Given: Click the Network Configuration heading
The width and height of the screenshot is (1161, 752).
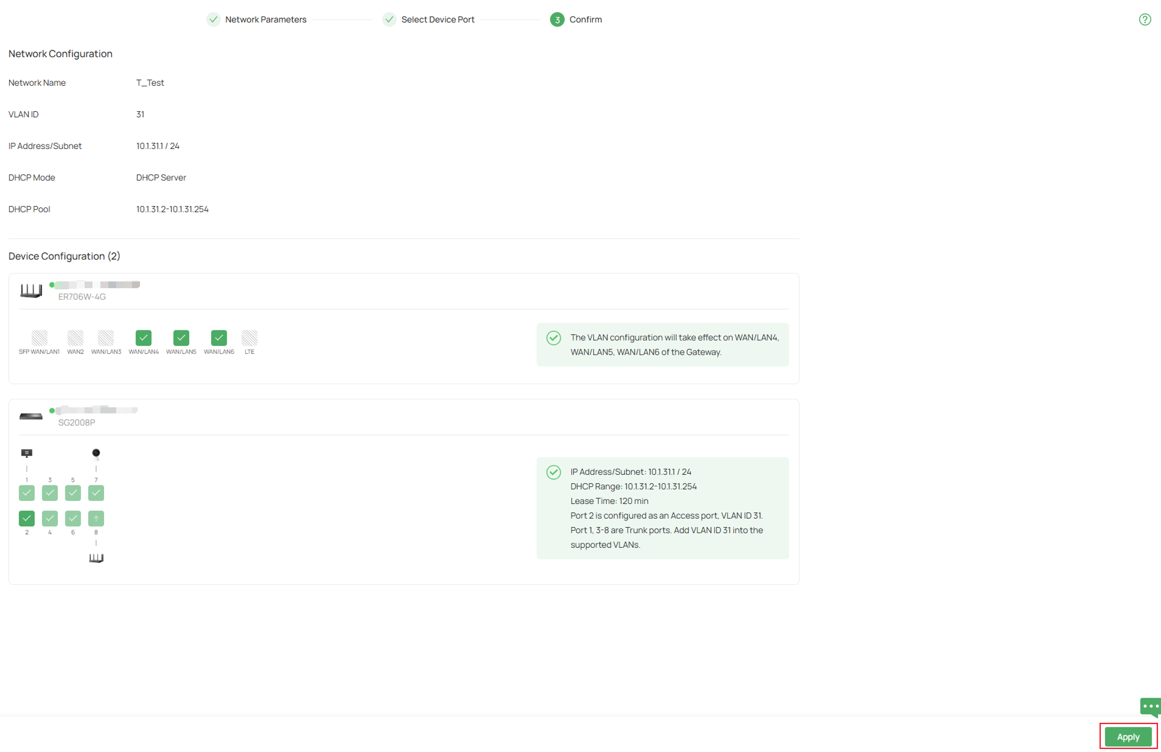Looking at the screenshot, I should point(60,54).
